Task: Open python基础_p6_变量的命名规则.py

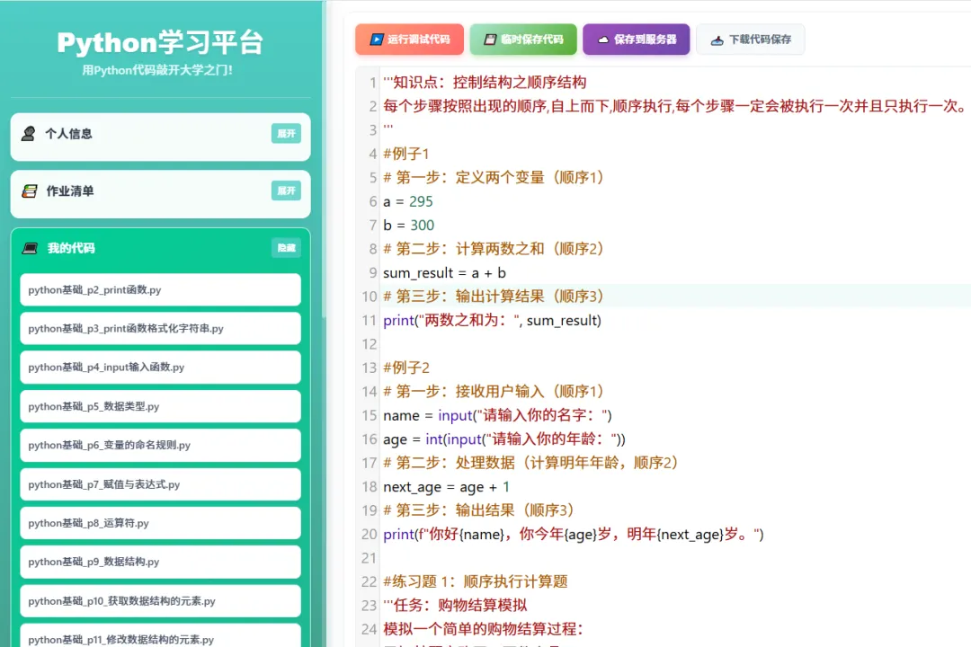Action: coord(160,445)
